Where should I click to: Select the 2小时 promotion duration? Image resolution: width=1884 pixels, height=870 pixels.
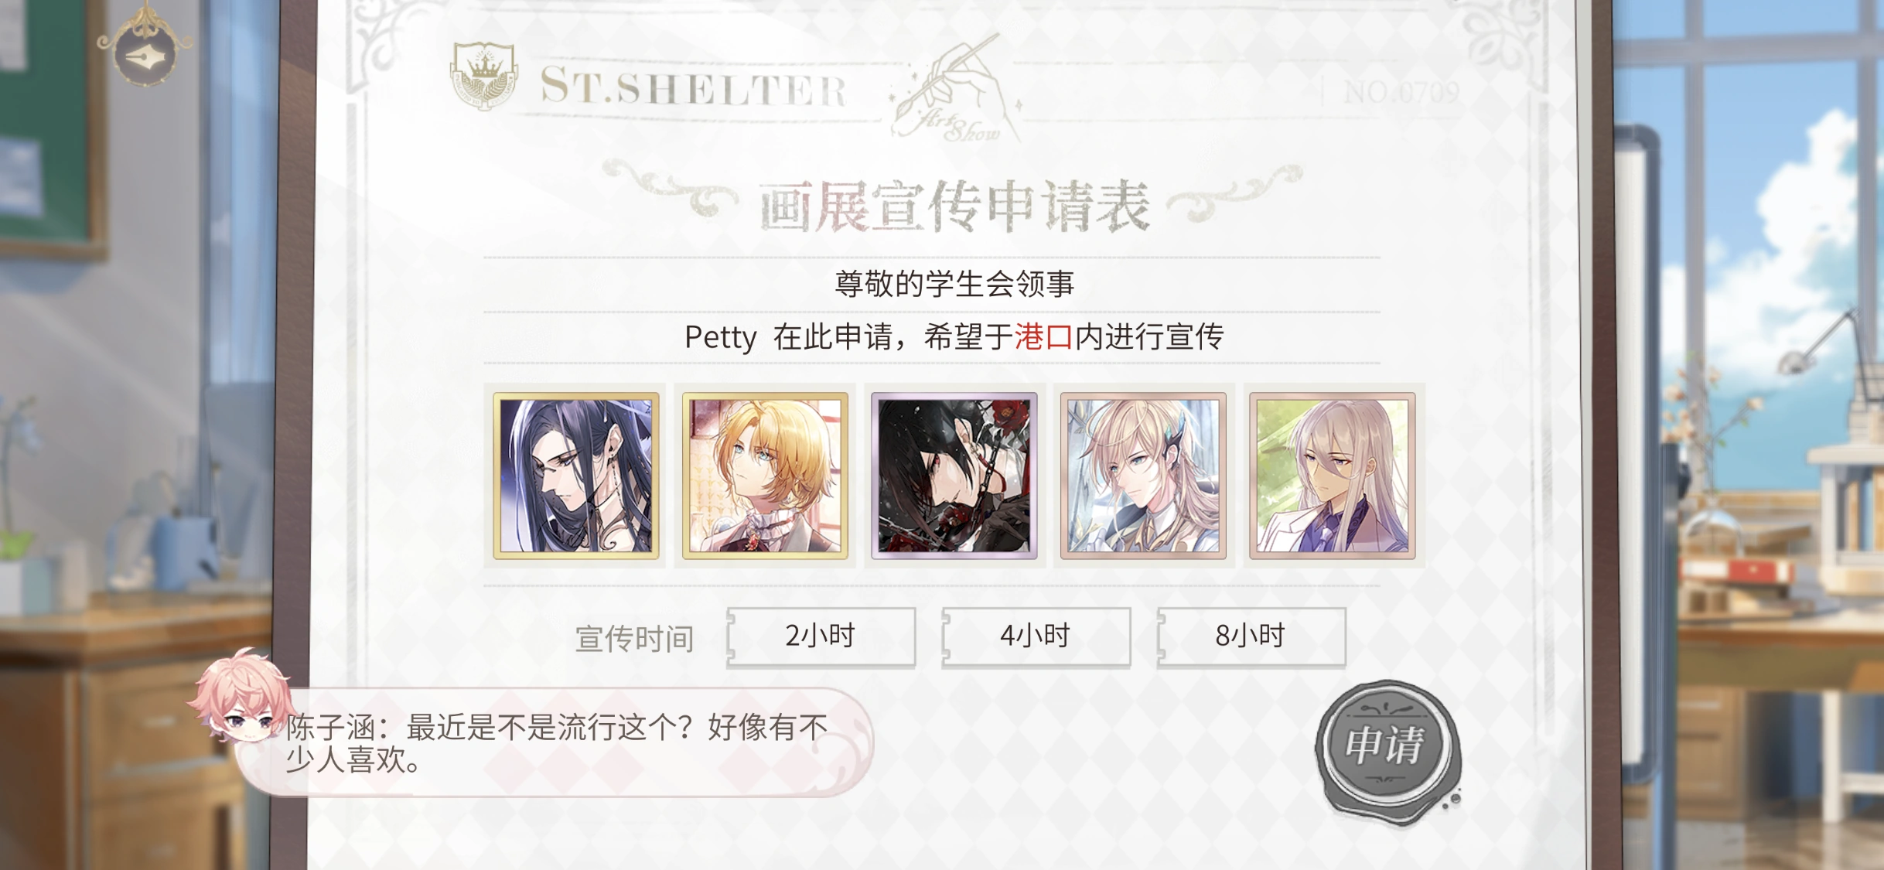[x=821, y=636]
